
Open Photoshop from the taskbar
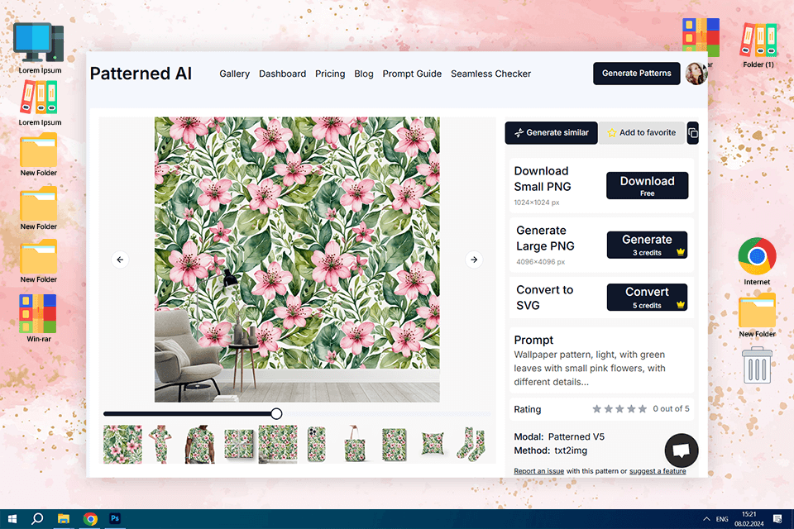[x=115, y=519]
